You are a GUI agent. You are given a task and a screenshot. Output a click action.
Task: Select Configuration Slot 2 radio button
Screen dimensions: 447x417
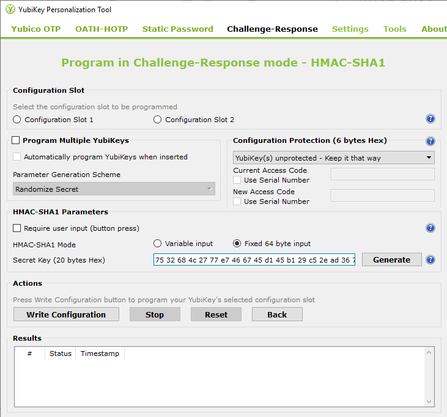158,120
